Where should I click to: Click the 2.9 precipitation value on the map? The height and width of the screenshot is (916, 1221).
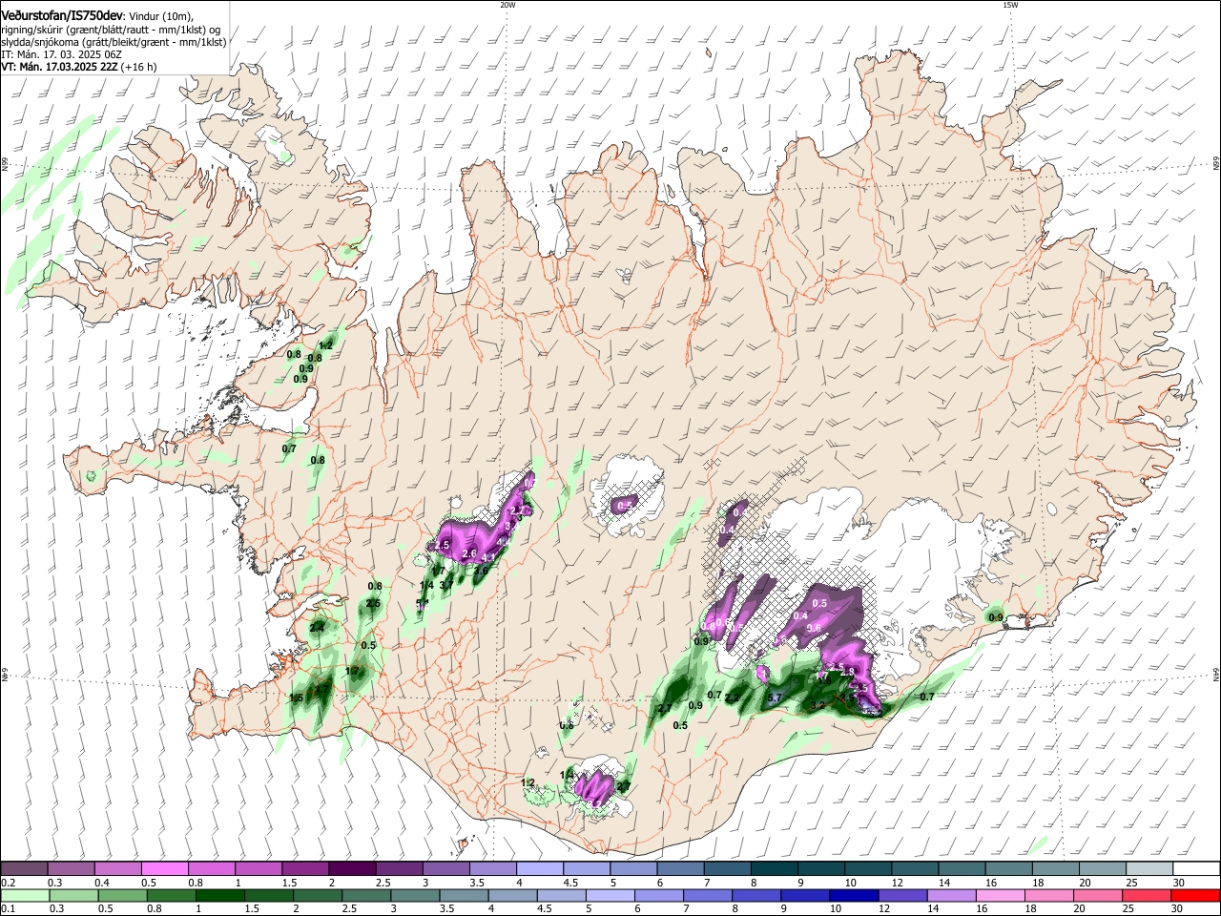point(848,697)
